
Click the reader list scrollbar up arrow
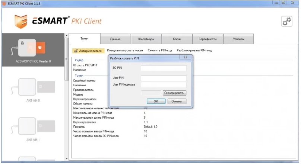[x=67, y=35]
